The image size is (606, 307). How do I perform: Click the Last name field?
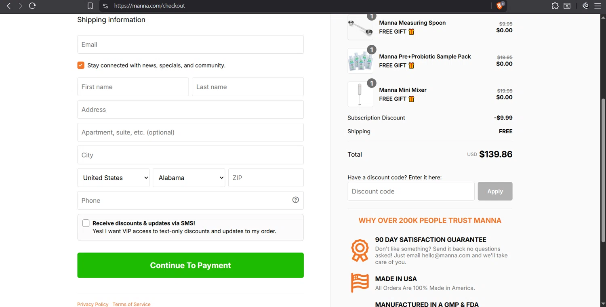tap(248, 87)
